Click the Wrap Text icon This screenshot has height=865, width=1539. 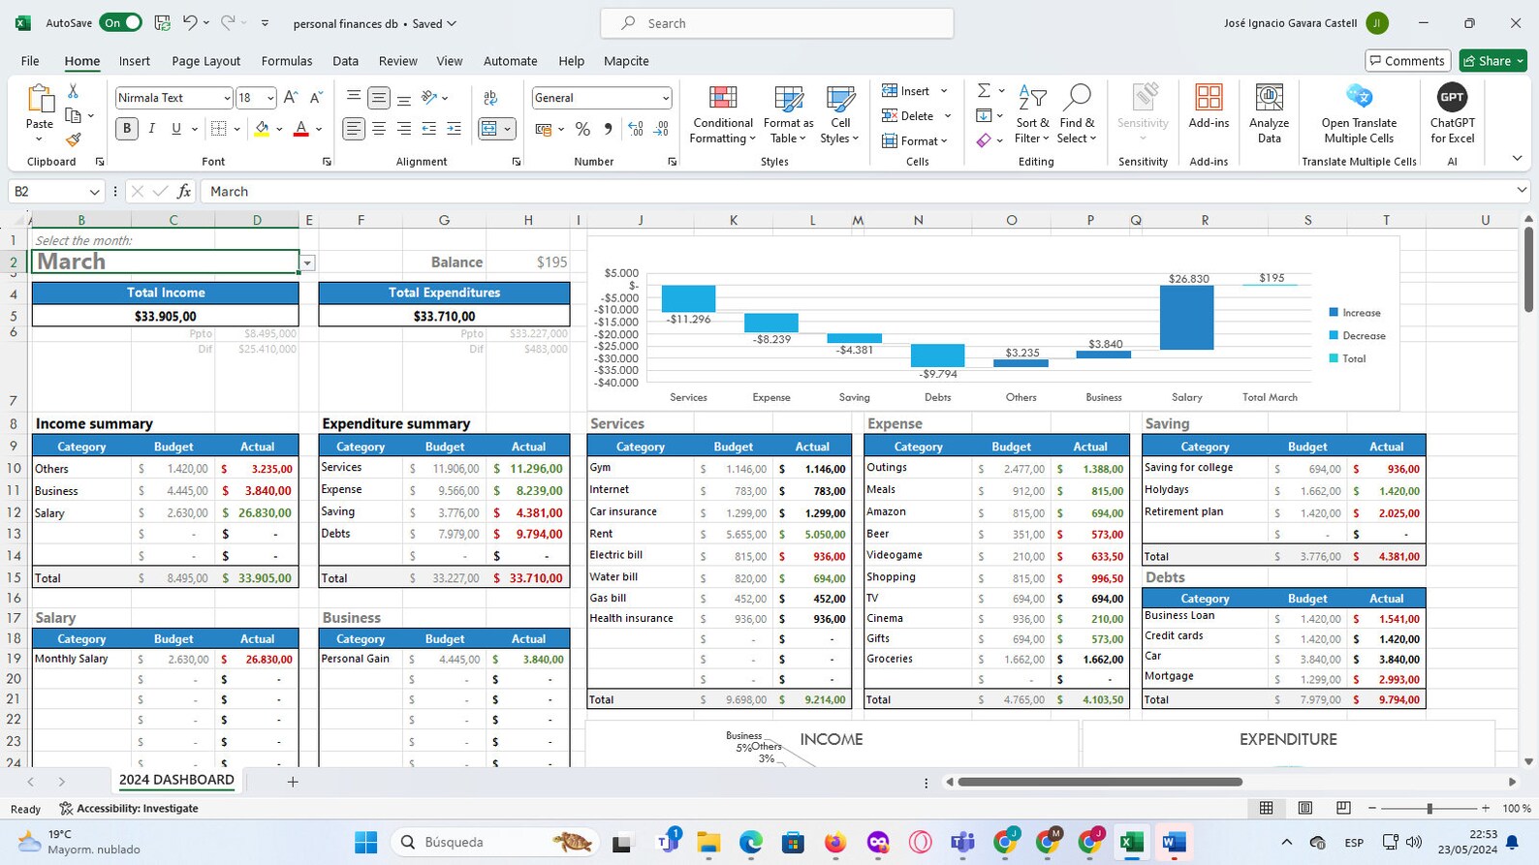point(490,98)
